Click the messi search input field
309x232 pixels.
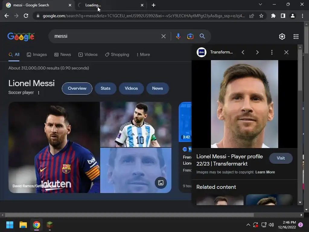tap(107, 36)
